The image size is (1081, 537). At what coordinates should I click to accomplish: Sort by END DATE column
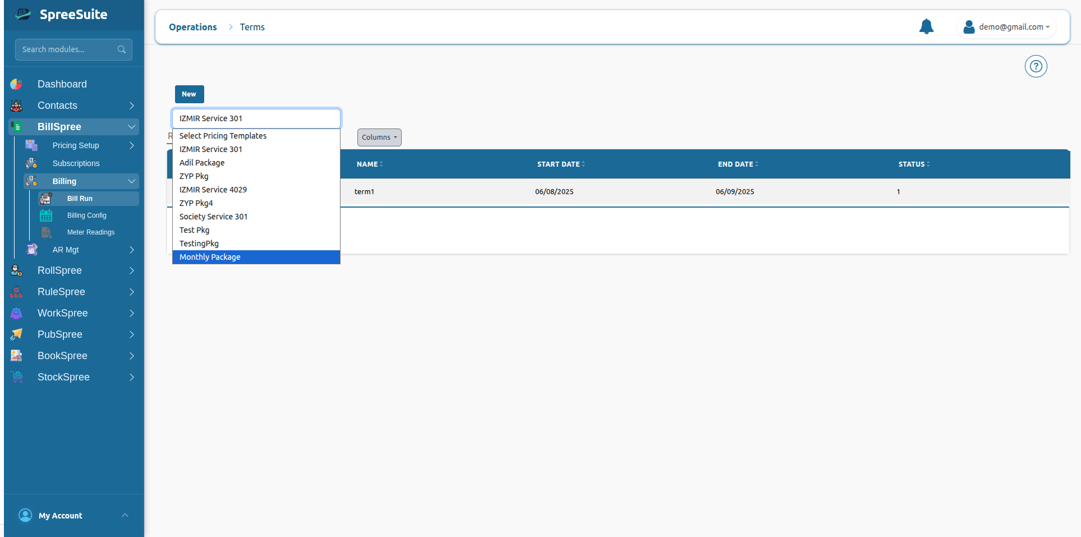tap(738, 164)
